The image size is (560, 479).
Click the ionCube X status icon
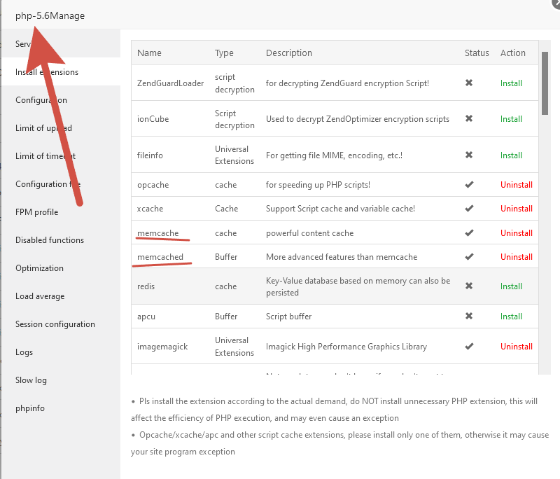click(x=469, y=119)
